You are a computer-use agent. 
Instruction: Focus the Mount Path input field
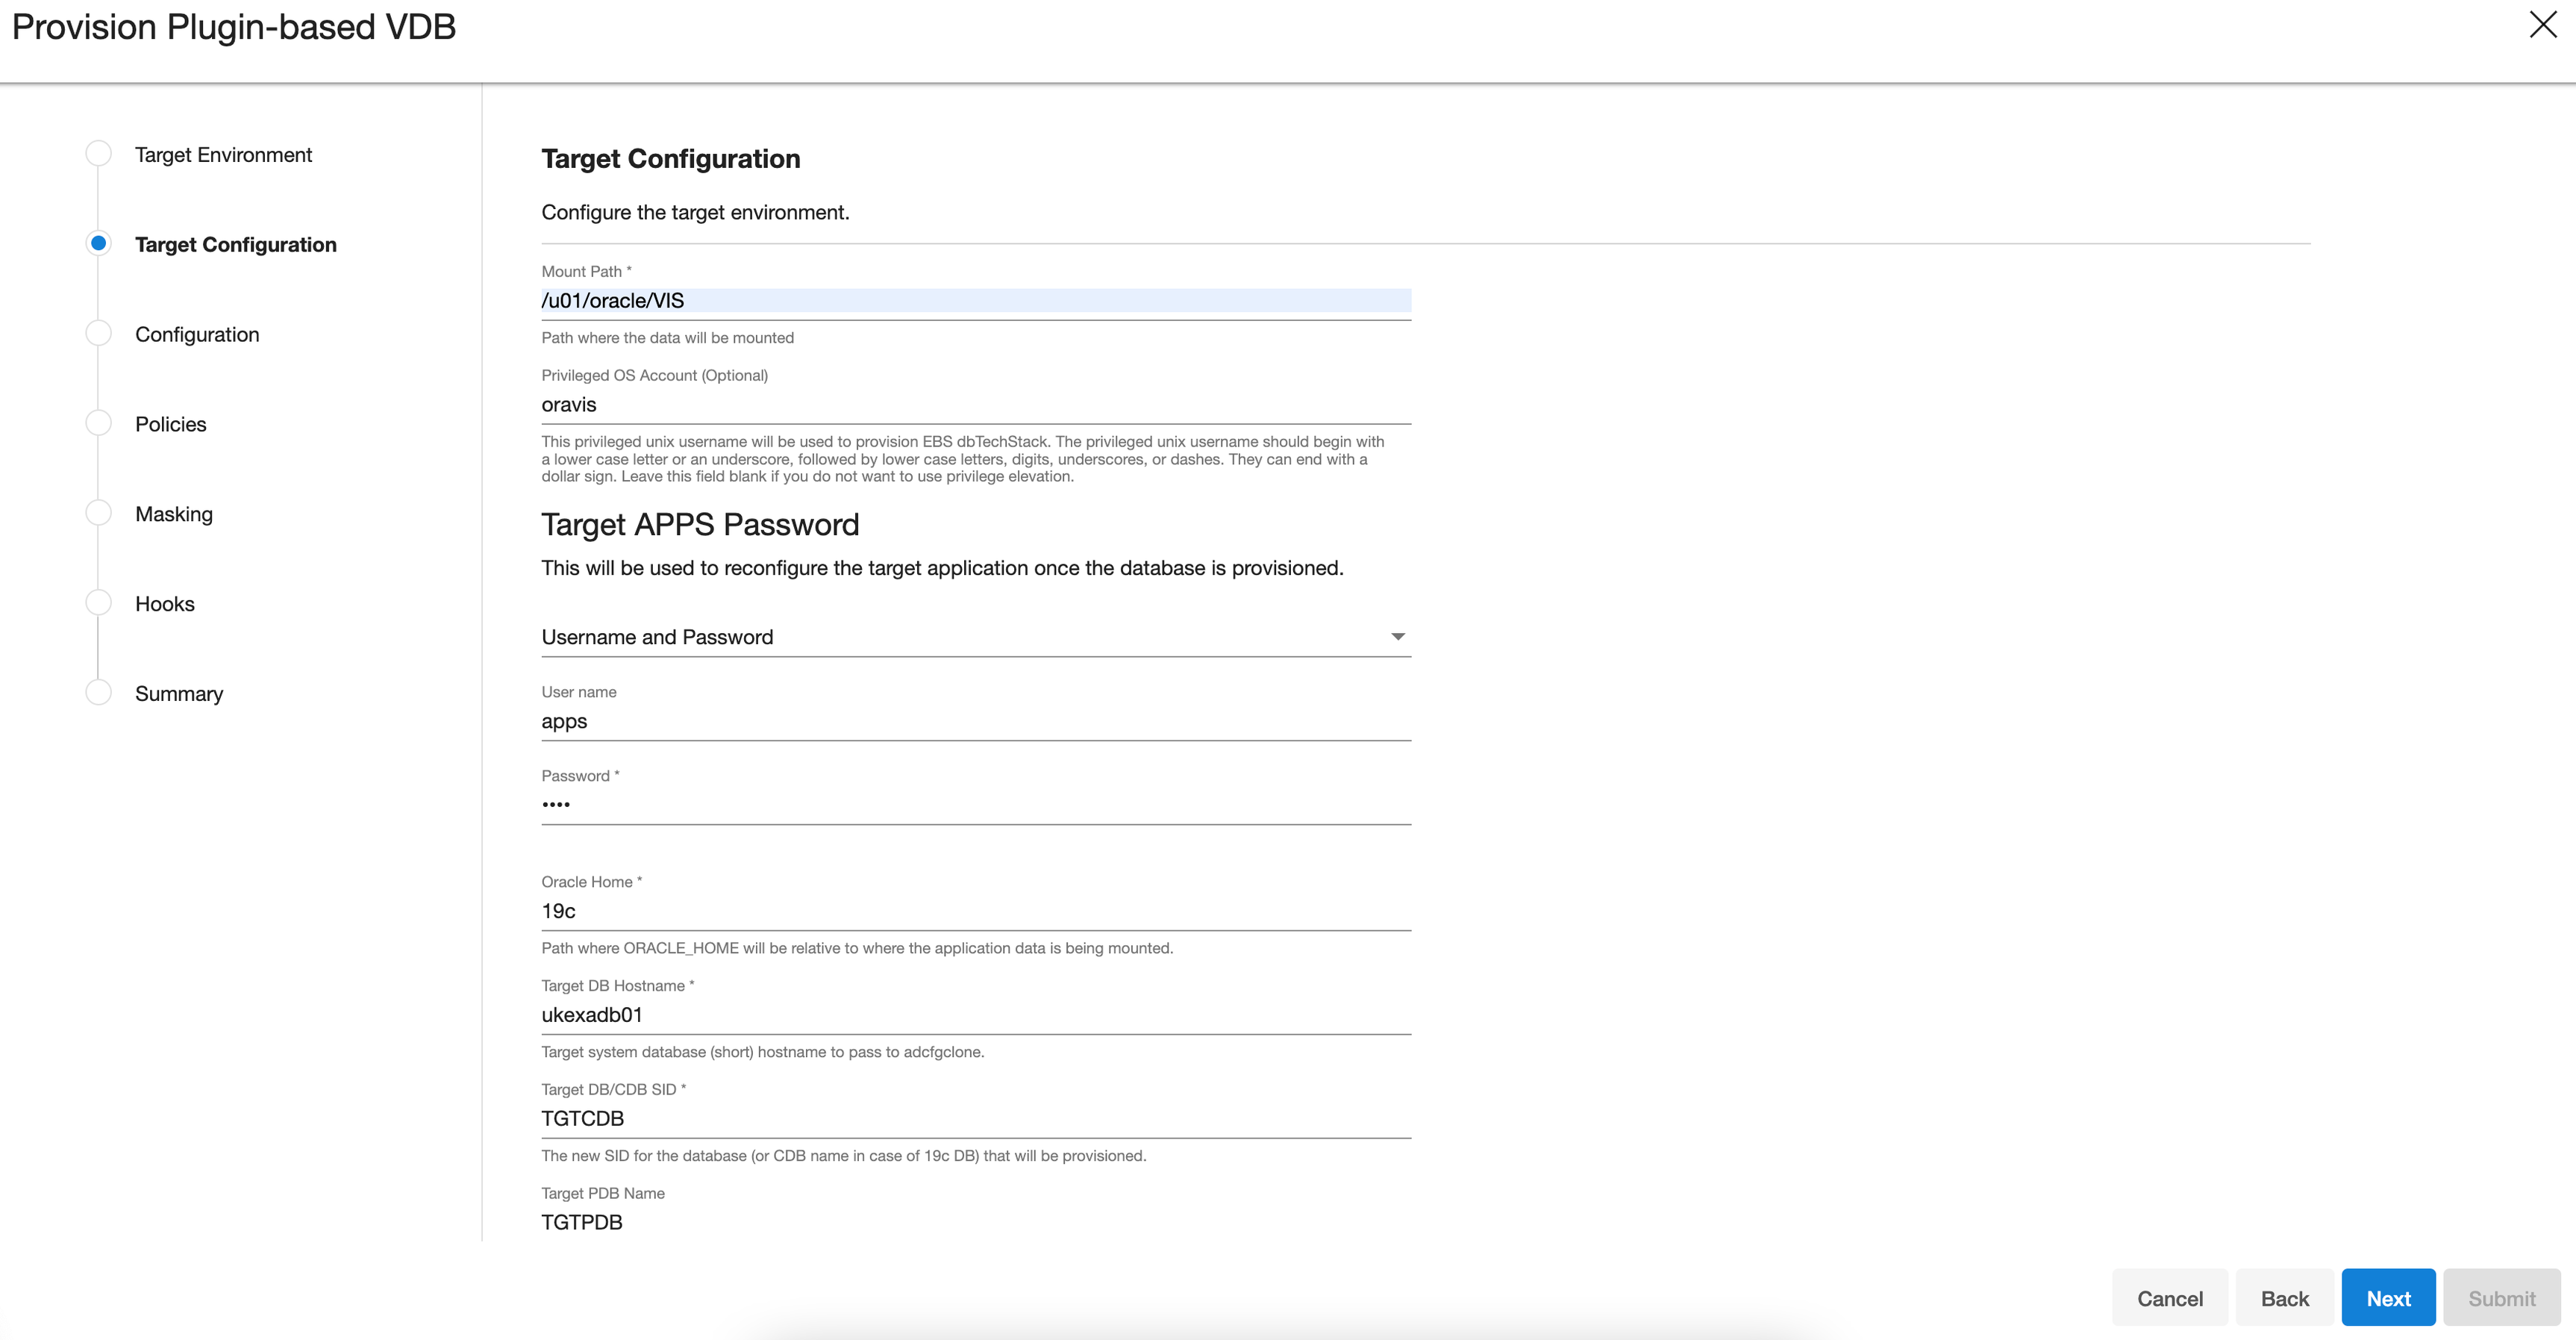click(975, 302)
